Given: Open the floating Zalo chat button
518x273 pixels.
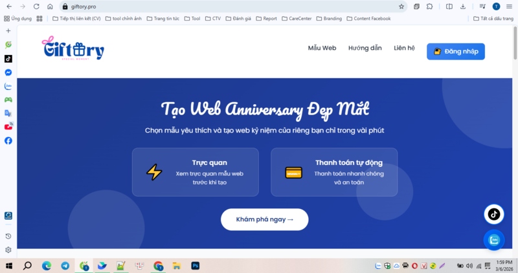Looking at the screenshot, I should pyautogui.click(x=494, y=240).
